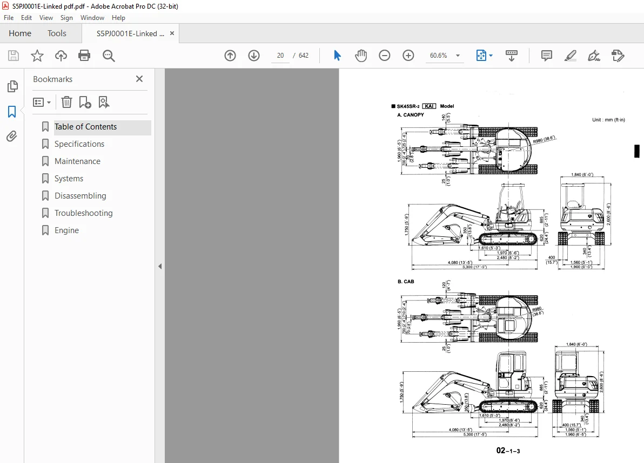This screenshot has width=644, height=463.
Task: Click the scrolling mode read icon
Action: tap(511, 56)
